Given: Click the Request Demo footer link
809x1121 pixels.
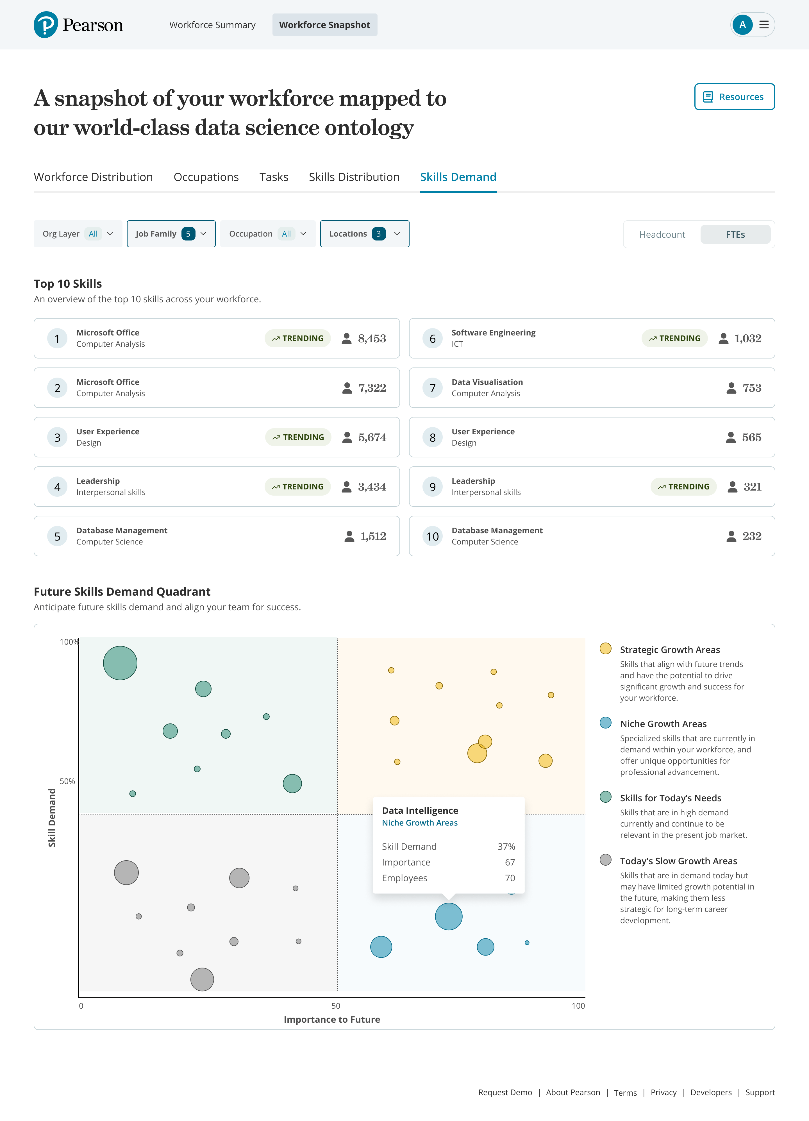Looking at the screenshot, I should coord(505,1092).
